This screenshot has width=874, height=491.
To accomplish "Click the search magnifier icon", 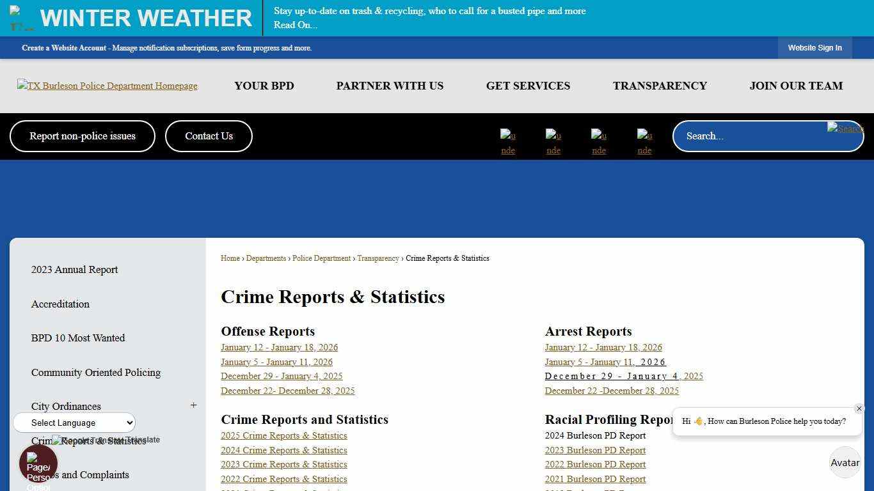I will click(x=845, y=129).
